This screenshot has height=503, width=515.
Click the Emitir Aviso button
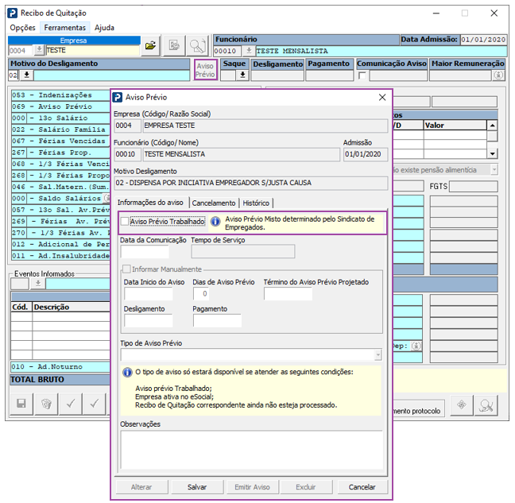(252, 487)
